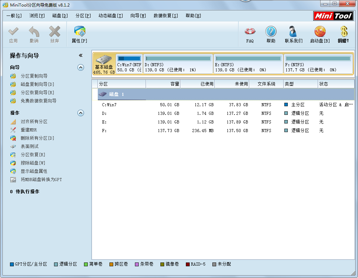Launch 磁盘复制向导[D] wizard

click(x=37, y=84)
